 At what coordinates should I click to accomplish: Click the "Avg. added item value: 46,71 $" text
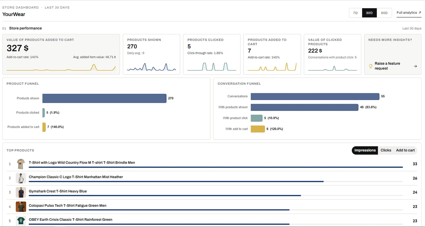tap(94, 57)
